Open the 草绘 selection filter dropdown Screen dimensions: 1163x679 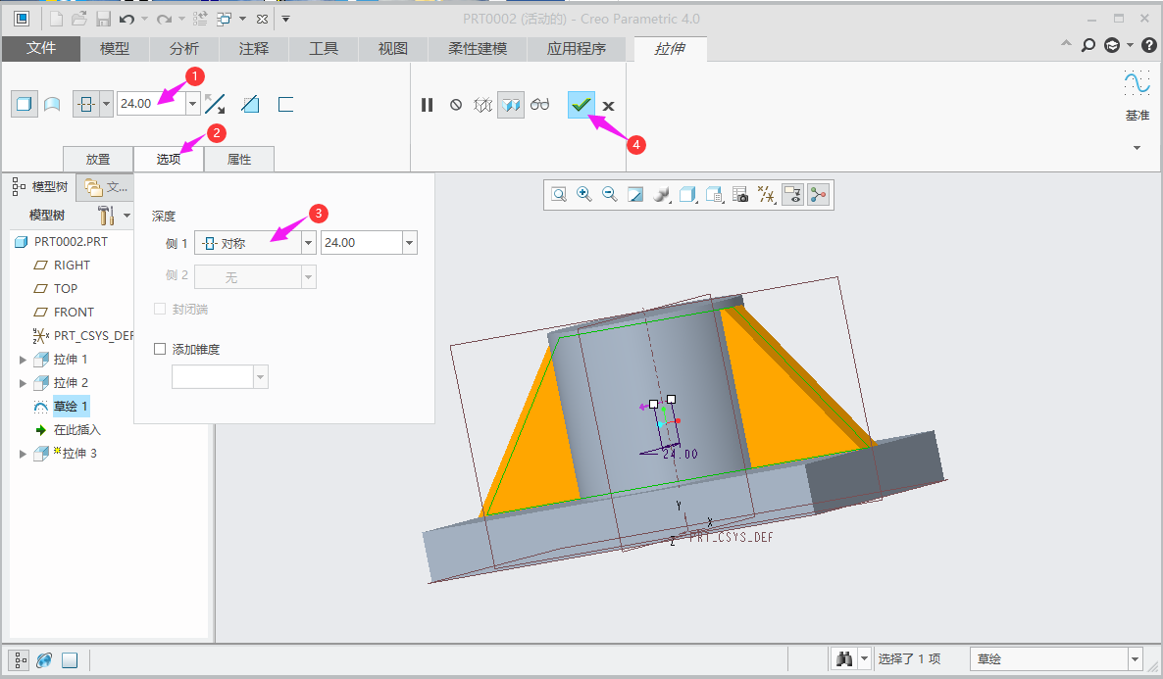(x=1136, y=659)
